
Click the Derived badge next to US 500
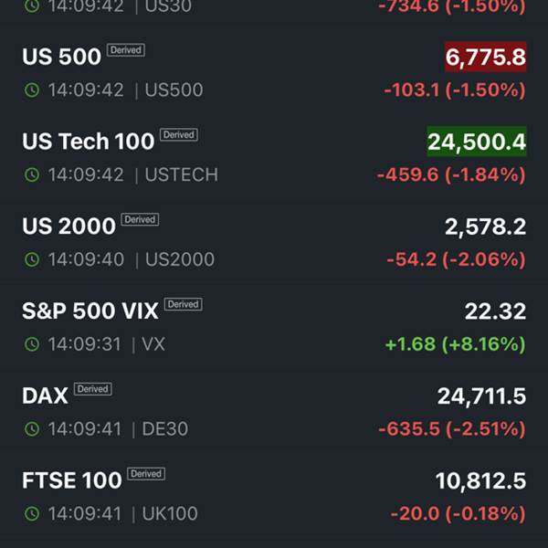pos(125,50)
